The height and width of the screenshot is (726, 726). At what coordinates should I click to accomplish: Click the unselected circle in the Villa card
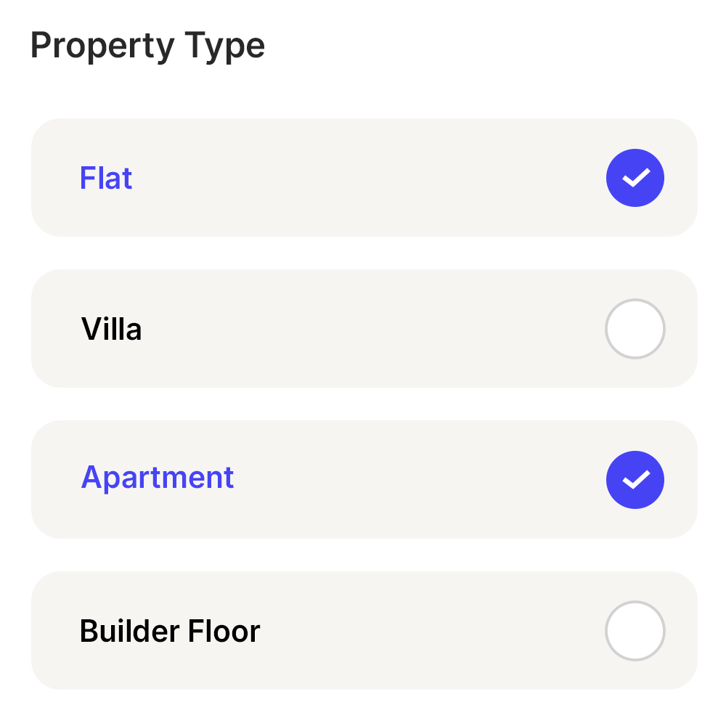point(635,328)
